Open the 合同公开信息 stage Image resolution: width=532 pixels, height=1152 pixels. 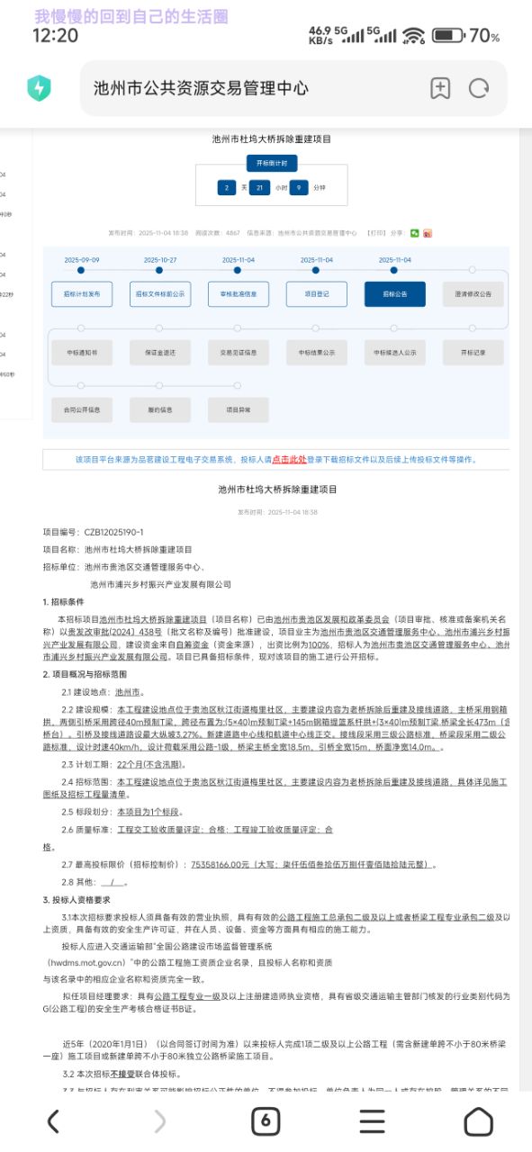82,409
